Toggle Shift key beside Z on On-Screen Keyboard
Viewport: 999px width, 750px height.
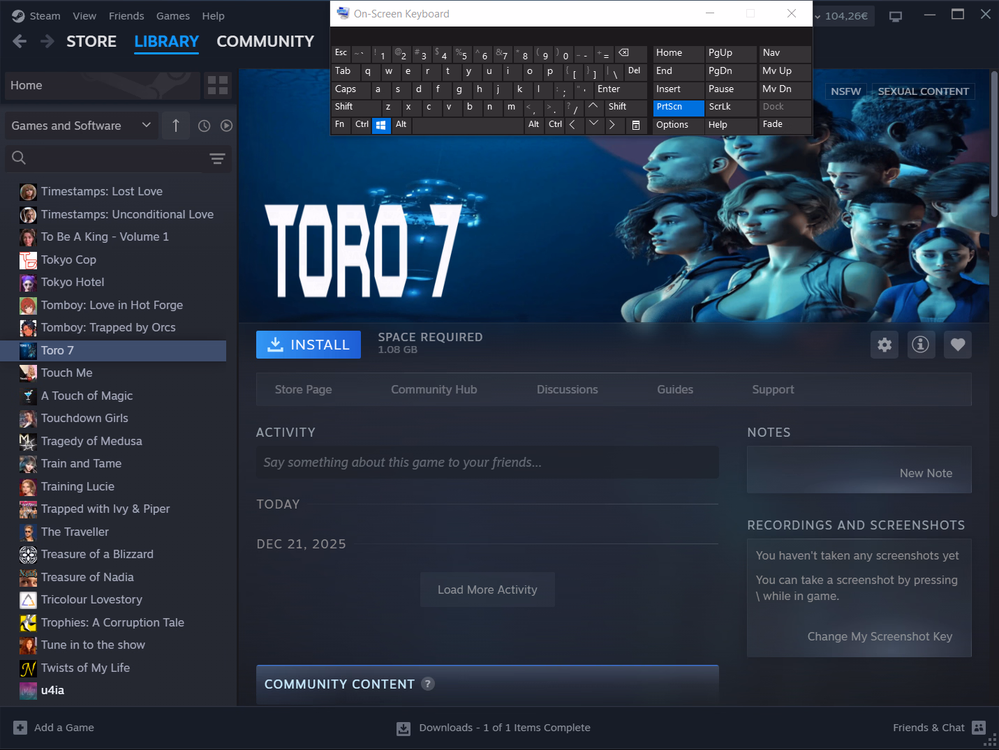[356, 107]
